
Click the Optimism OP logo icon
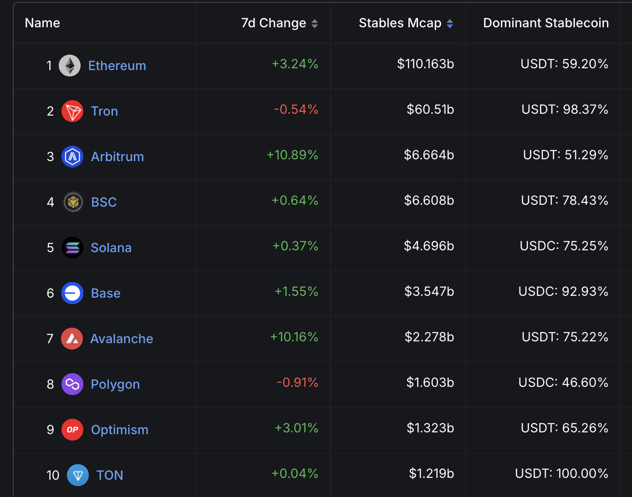click(72, 430)
